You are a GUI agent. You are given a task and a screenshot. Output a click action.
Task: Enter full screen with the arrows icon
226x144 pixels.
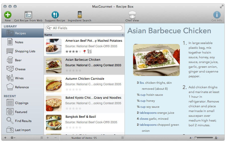pyautogui.click(x=221, y=6)
